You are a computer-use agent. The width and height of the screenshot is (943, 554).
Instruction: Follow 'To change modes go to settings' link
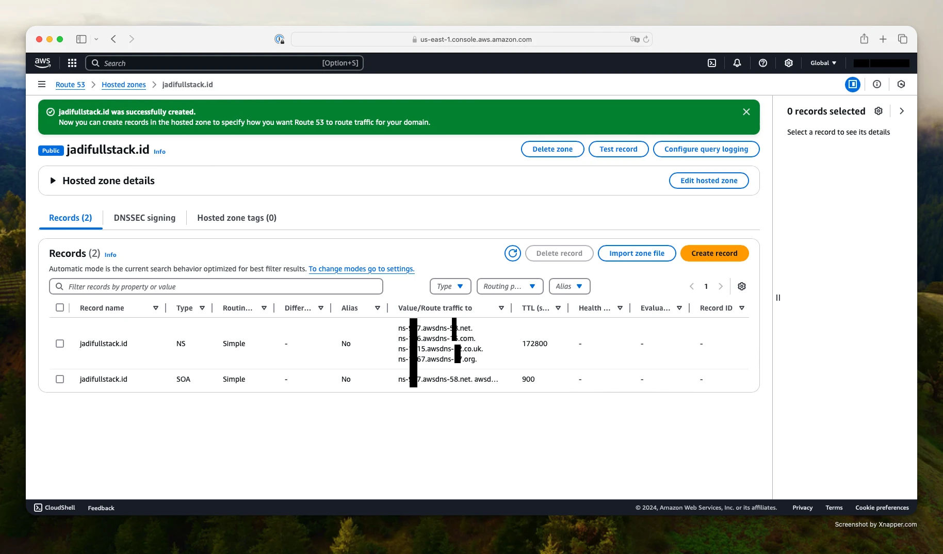tap(362, 269)
